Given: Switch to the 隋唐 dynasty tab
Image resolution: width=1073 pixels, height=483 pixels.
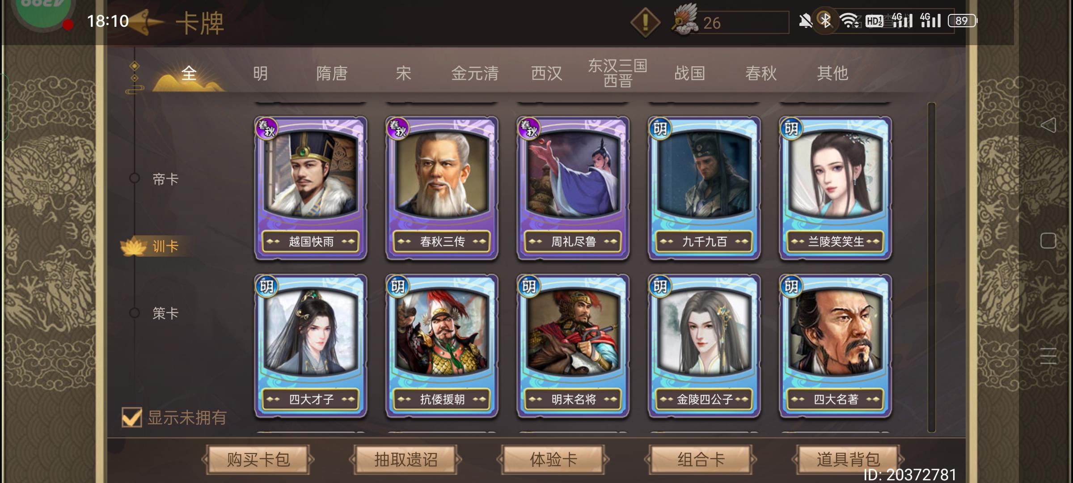Looking at the screenshot, I should pyautogui.click(x=332, y=73).
